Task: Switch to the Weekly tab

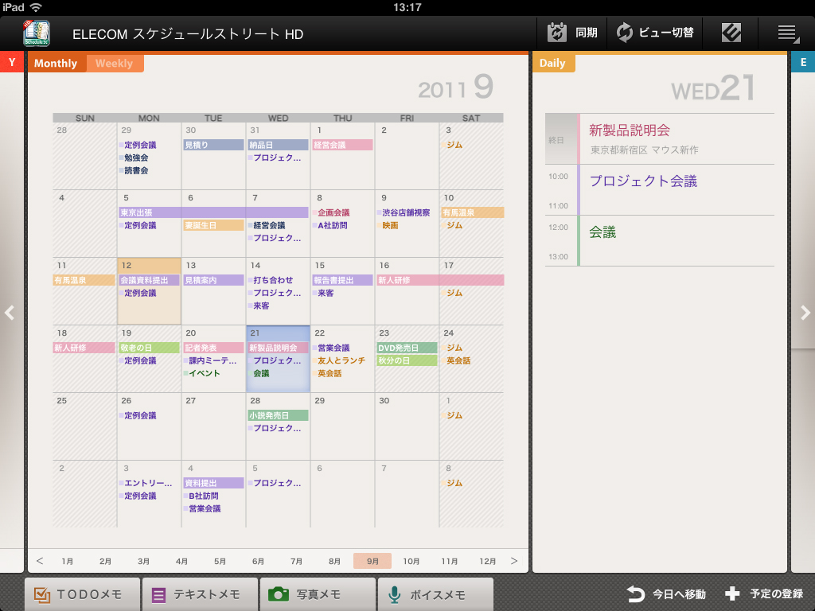Action: pyautogui.click(x=115, y=64)
